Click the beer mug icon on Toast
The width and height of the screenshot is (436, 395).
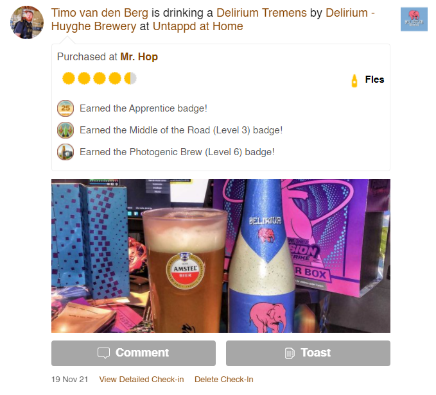(290, 353)
